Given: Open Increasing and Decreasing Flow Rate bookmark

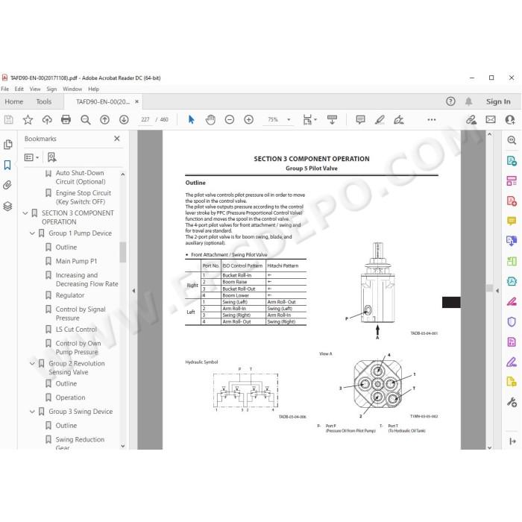Looking at the screenshot, I should [x=87, y=280].
